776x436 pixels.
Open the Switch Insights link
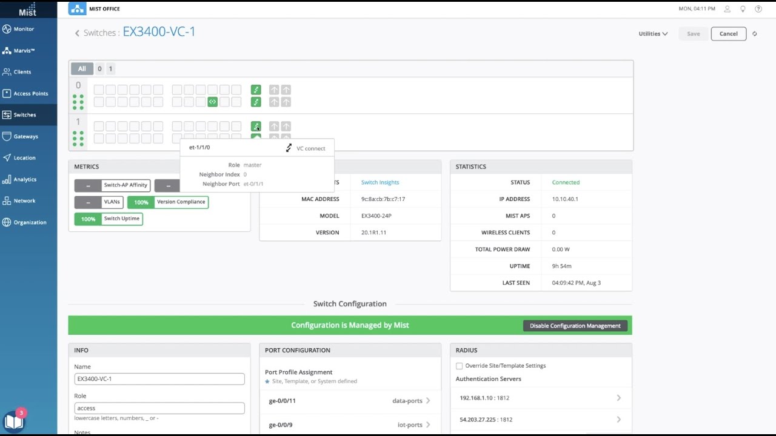pos(380,182)
